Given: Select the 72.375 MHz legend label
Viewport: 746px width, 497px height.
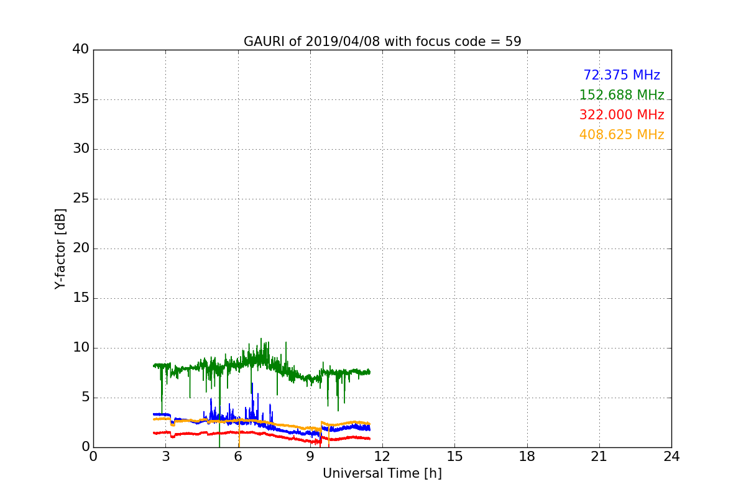Looking at the screenshot, I should (x=622, y=75).
